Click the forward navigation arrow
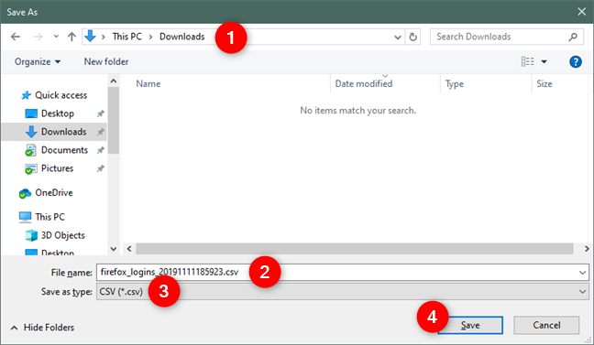This screenshot has width=594, height=345. 38,37
